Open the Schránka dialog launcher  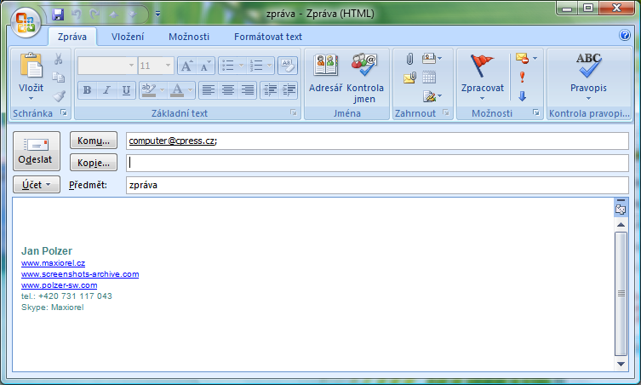[64, 112]
